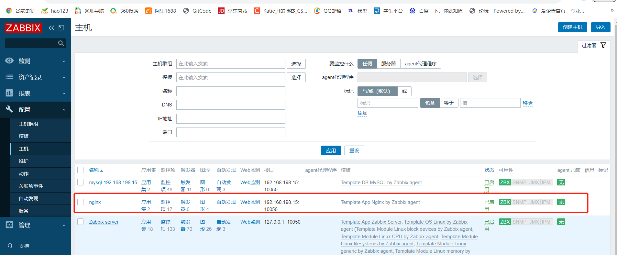Sort hosts by 名称 column
Viewport: 617px width, 255px height.
pos(96,170)
